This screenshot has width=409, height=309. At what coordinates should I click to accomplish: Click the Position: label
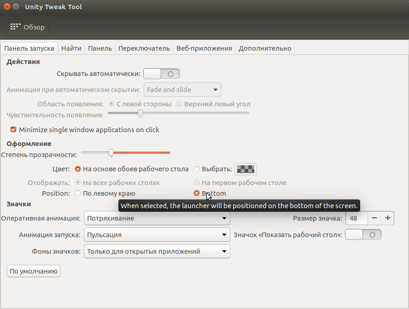tap(56, 193)
